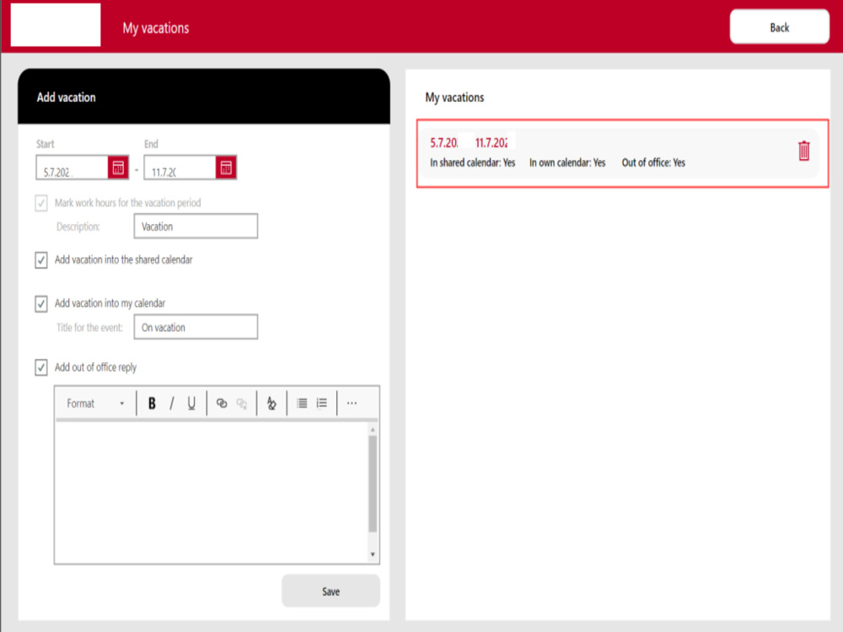This screenshot has height=632, width=843.
Task: Open the Format dropdown in editor
Action: [96, 403]
